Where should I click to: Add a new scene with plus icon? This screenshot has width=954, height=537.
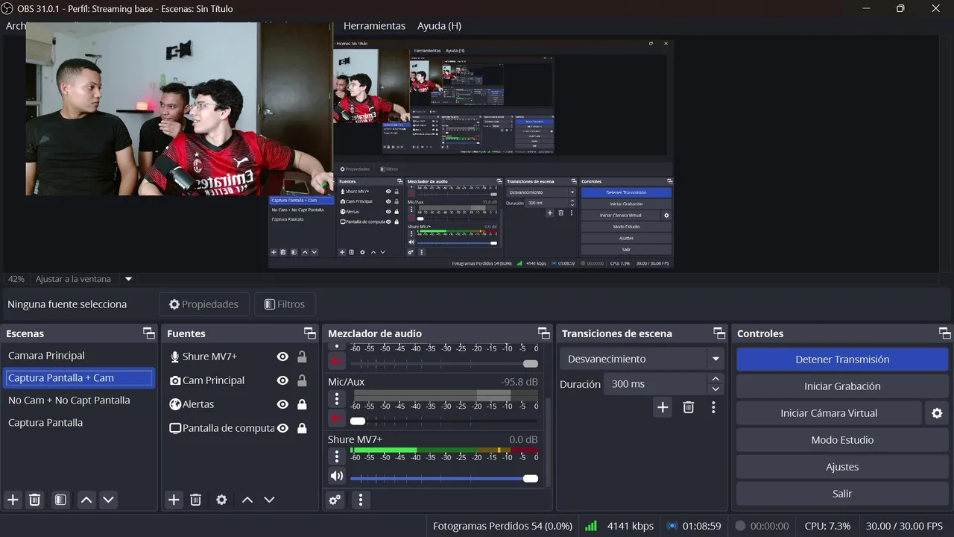tap(13, 500)
